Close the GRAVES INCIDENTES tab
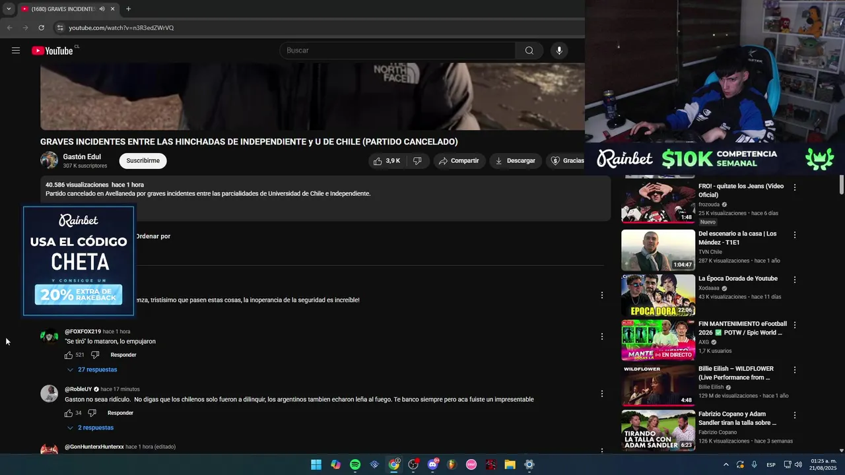The image size is (845, 475). click(112, 9)
